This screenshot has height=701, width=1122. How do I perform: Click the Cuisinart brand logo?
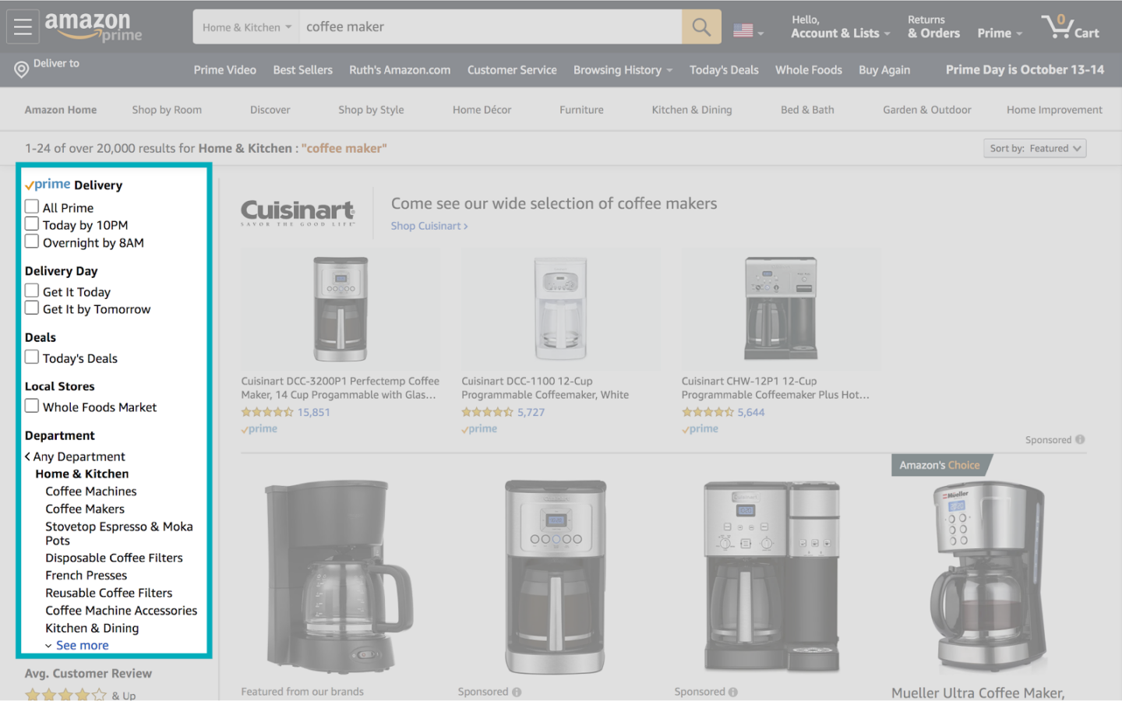coord(298,212)
